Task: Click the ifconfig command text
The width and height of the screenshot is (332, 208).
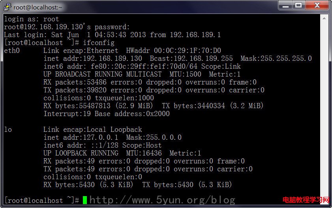Action: 99,43
